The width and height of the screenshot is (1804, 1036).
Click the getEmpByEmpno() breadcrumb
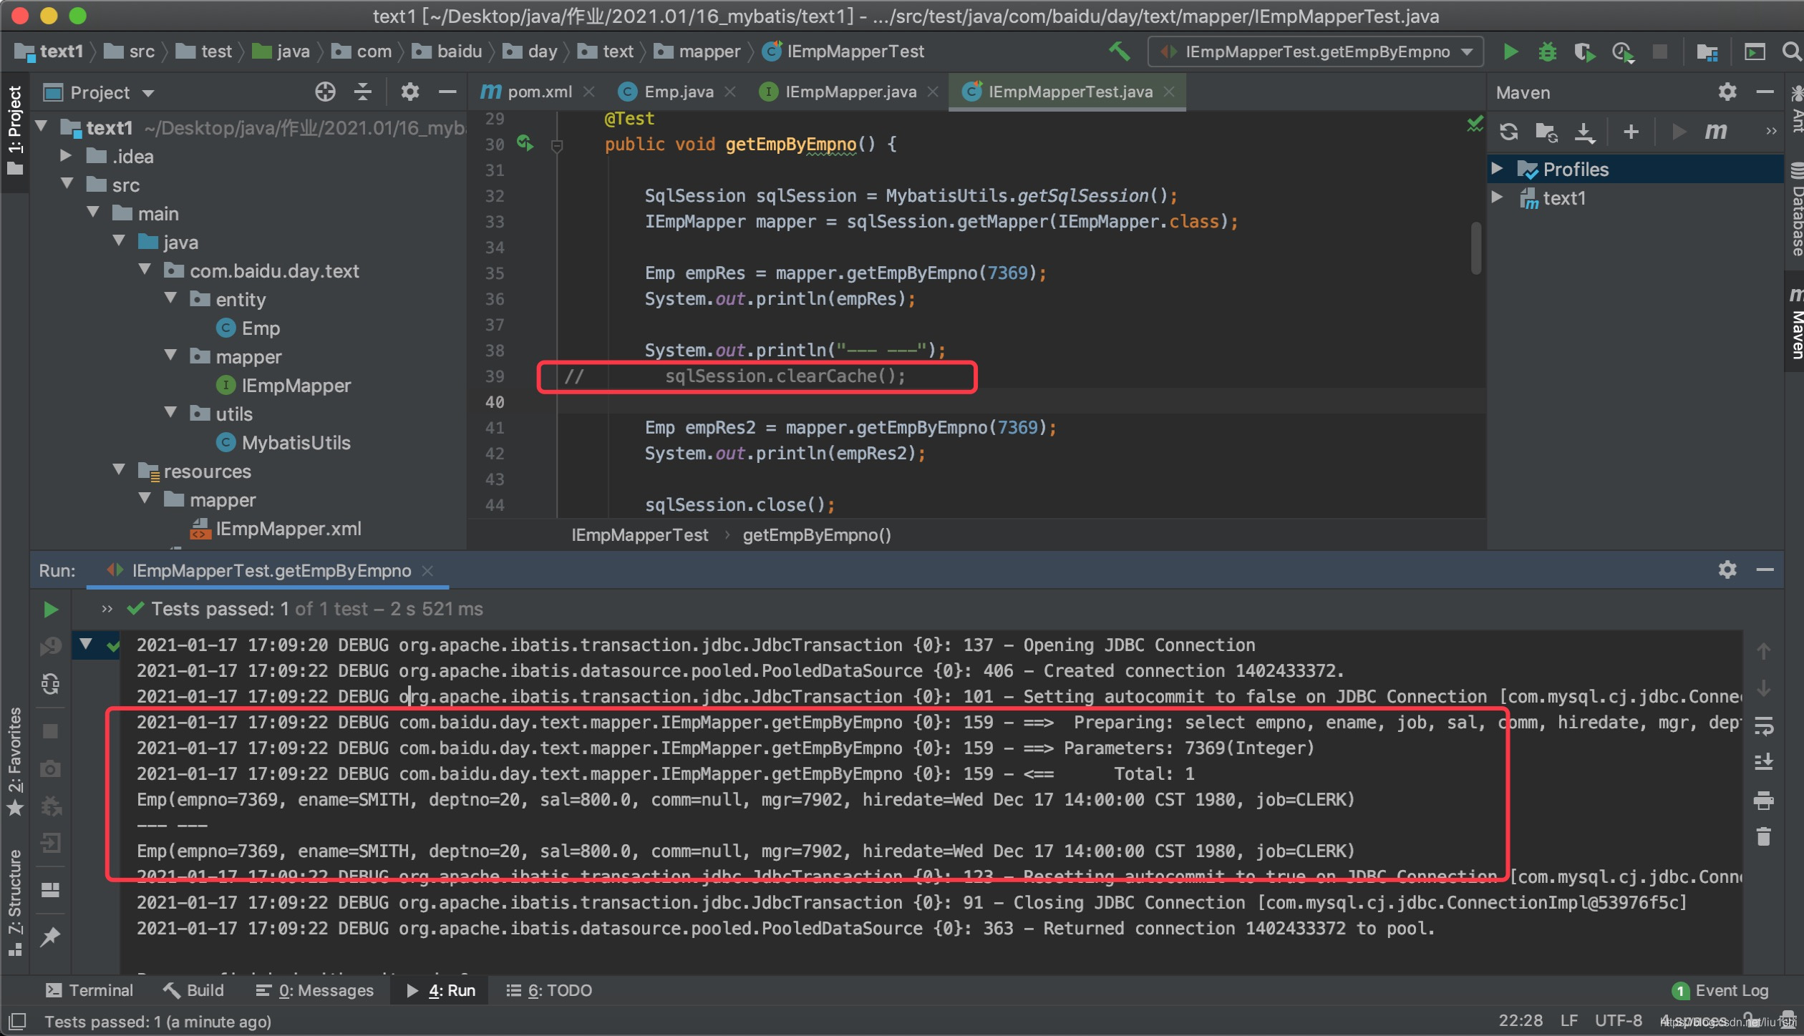[816, 535]
